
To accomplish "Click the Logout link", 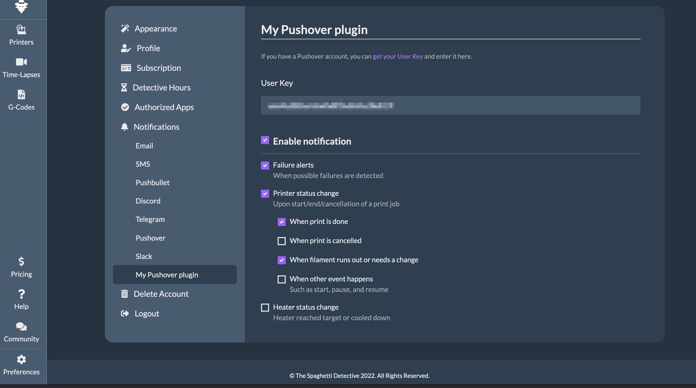I will point(147,313).
